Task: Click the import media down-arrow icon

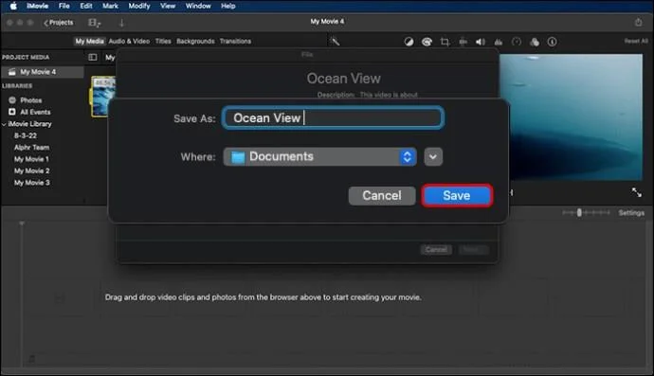Action: tap(121, 23)
